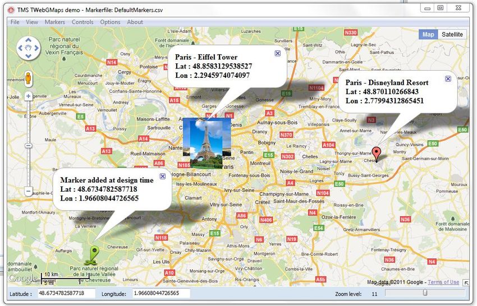Close the design time marker bubble

(163, 176)
